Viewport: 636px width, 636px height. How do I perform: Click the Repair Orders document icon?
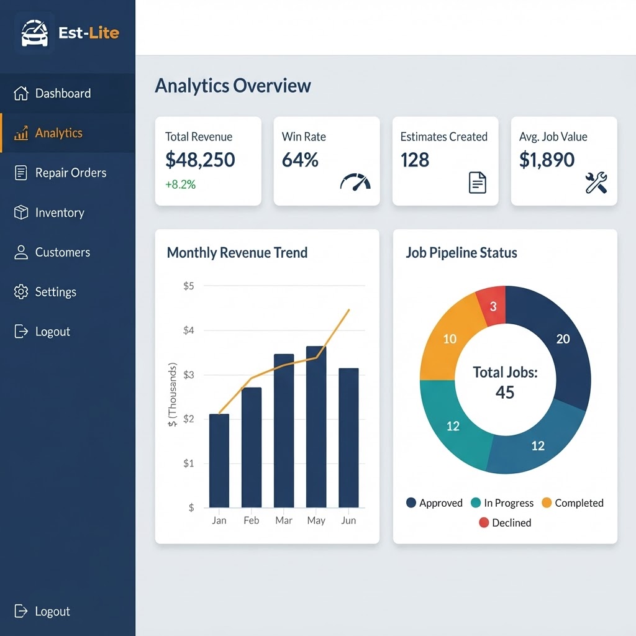[x=21, y=173]
